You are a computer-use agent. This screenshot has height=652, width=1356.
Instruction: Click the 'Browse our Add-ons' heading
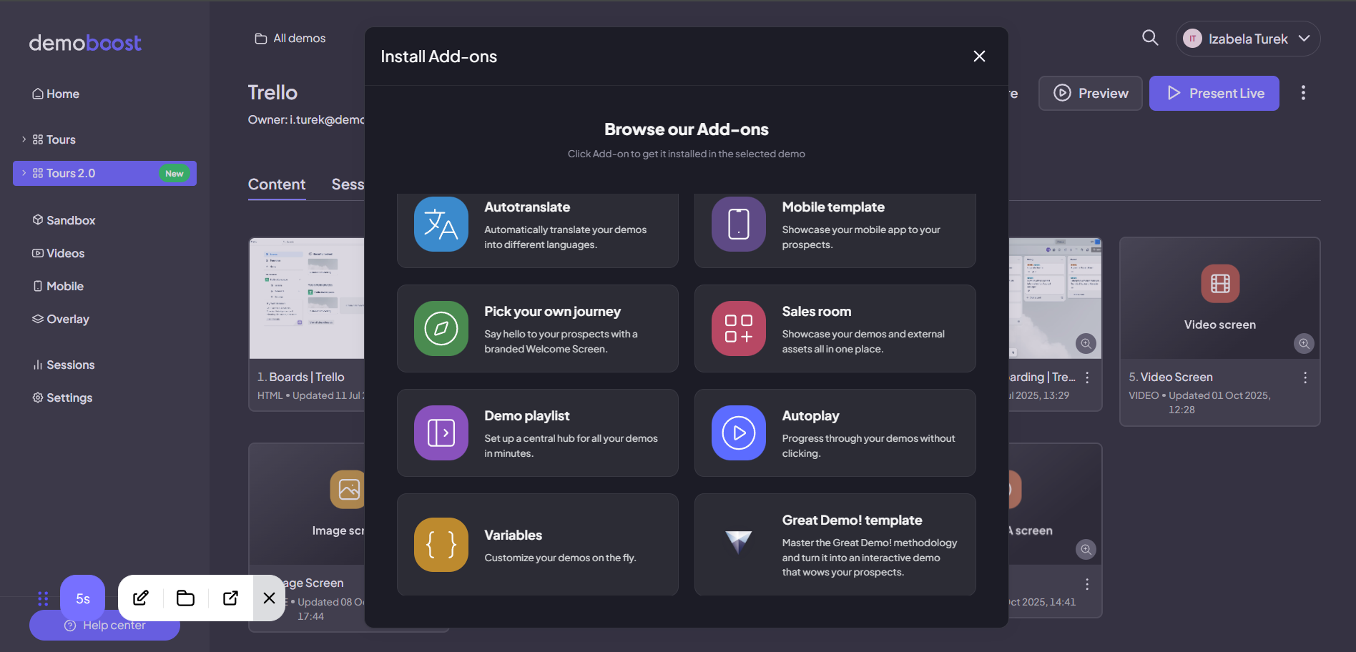point(687,129)
